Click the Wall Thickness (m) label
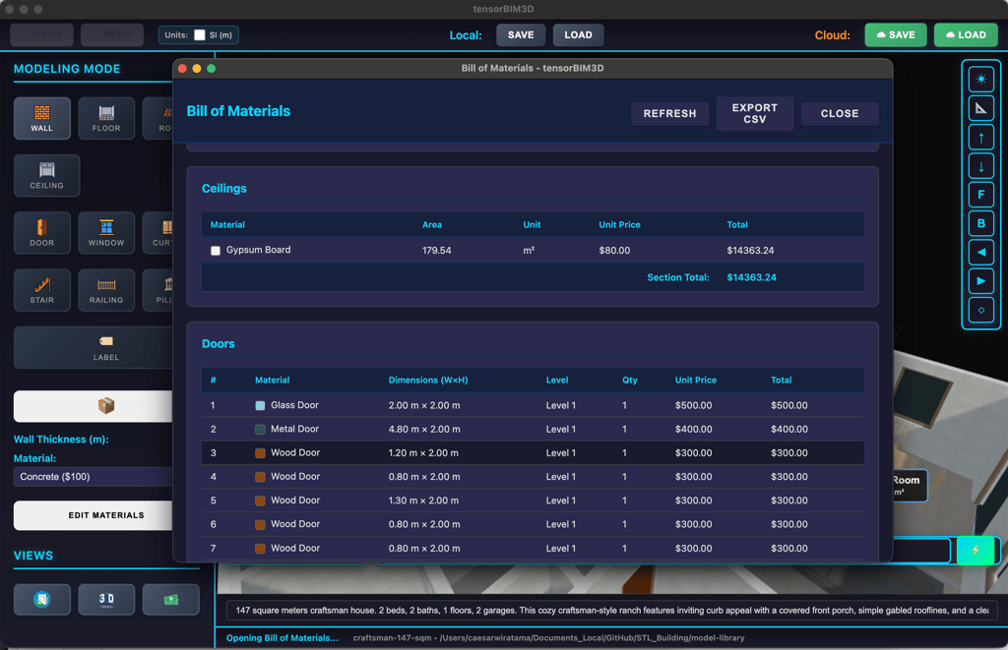This screenshot has height=650, width=1008. click(x=61, y=440)
